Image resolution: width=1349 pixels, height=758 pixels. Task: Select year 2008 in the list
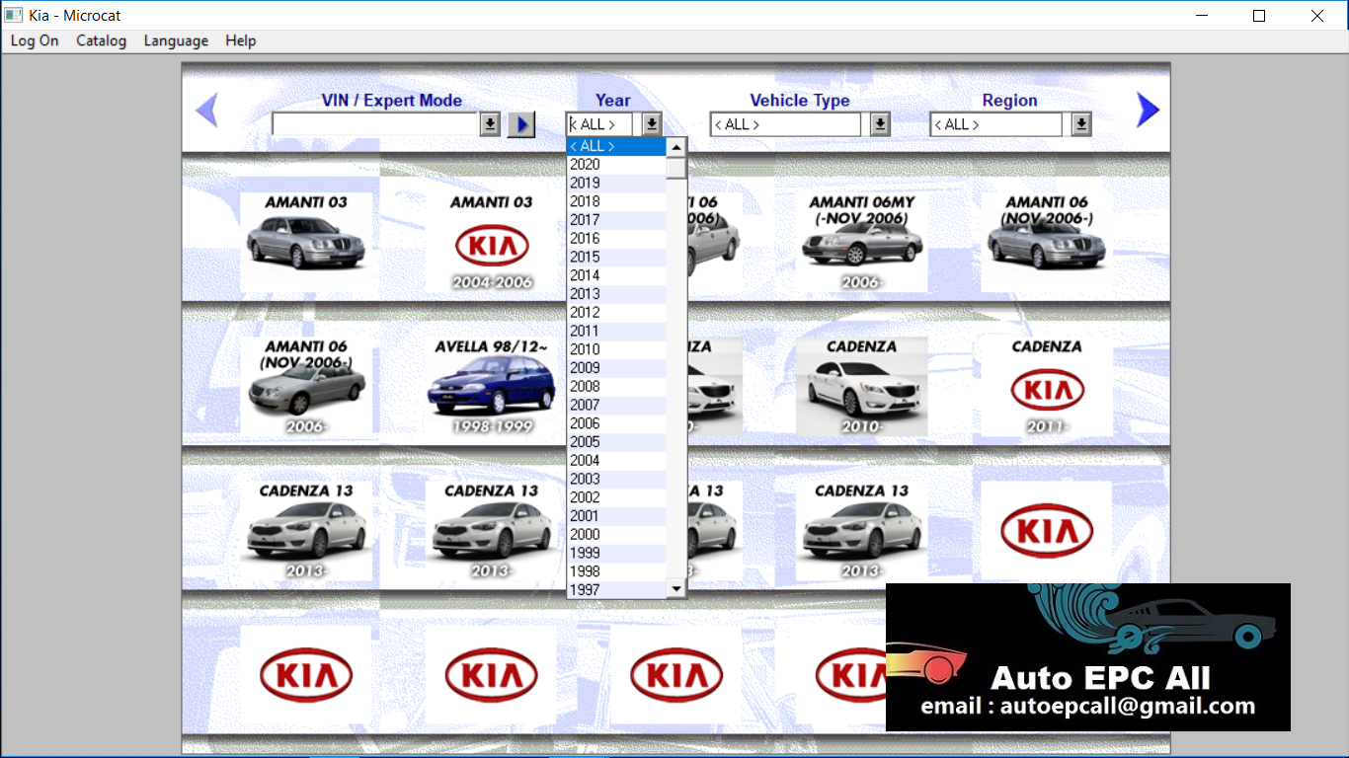[616, 387]
